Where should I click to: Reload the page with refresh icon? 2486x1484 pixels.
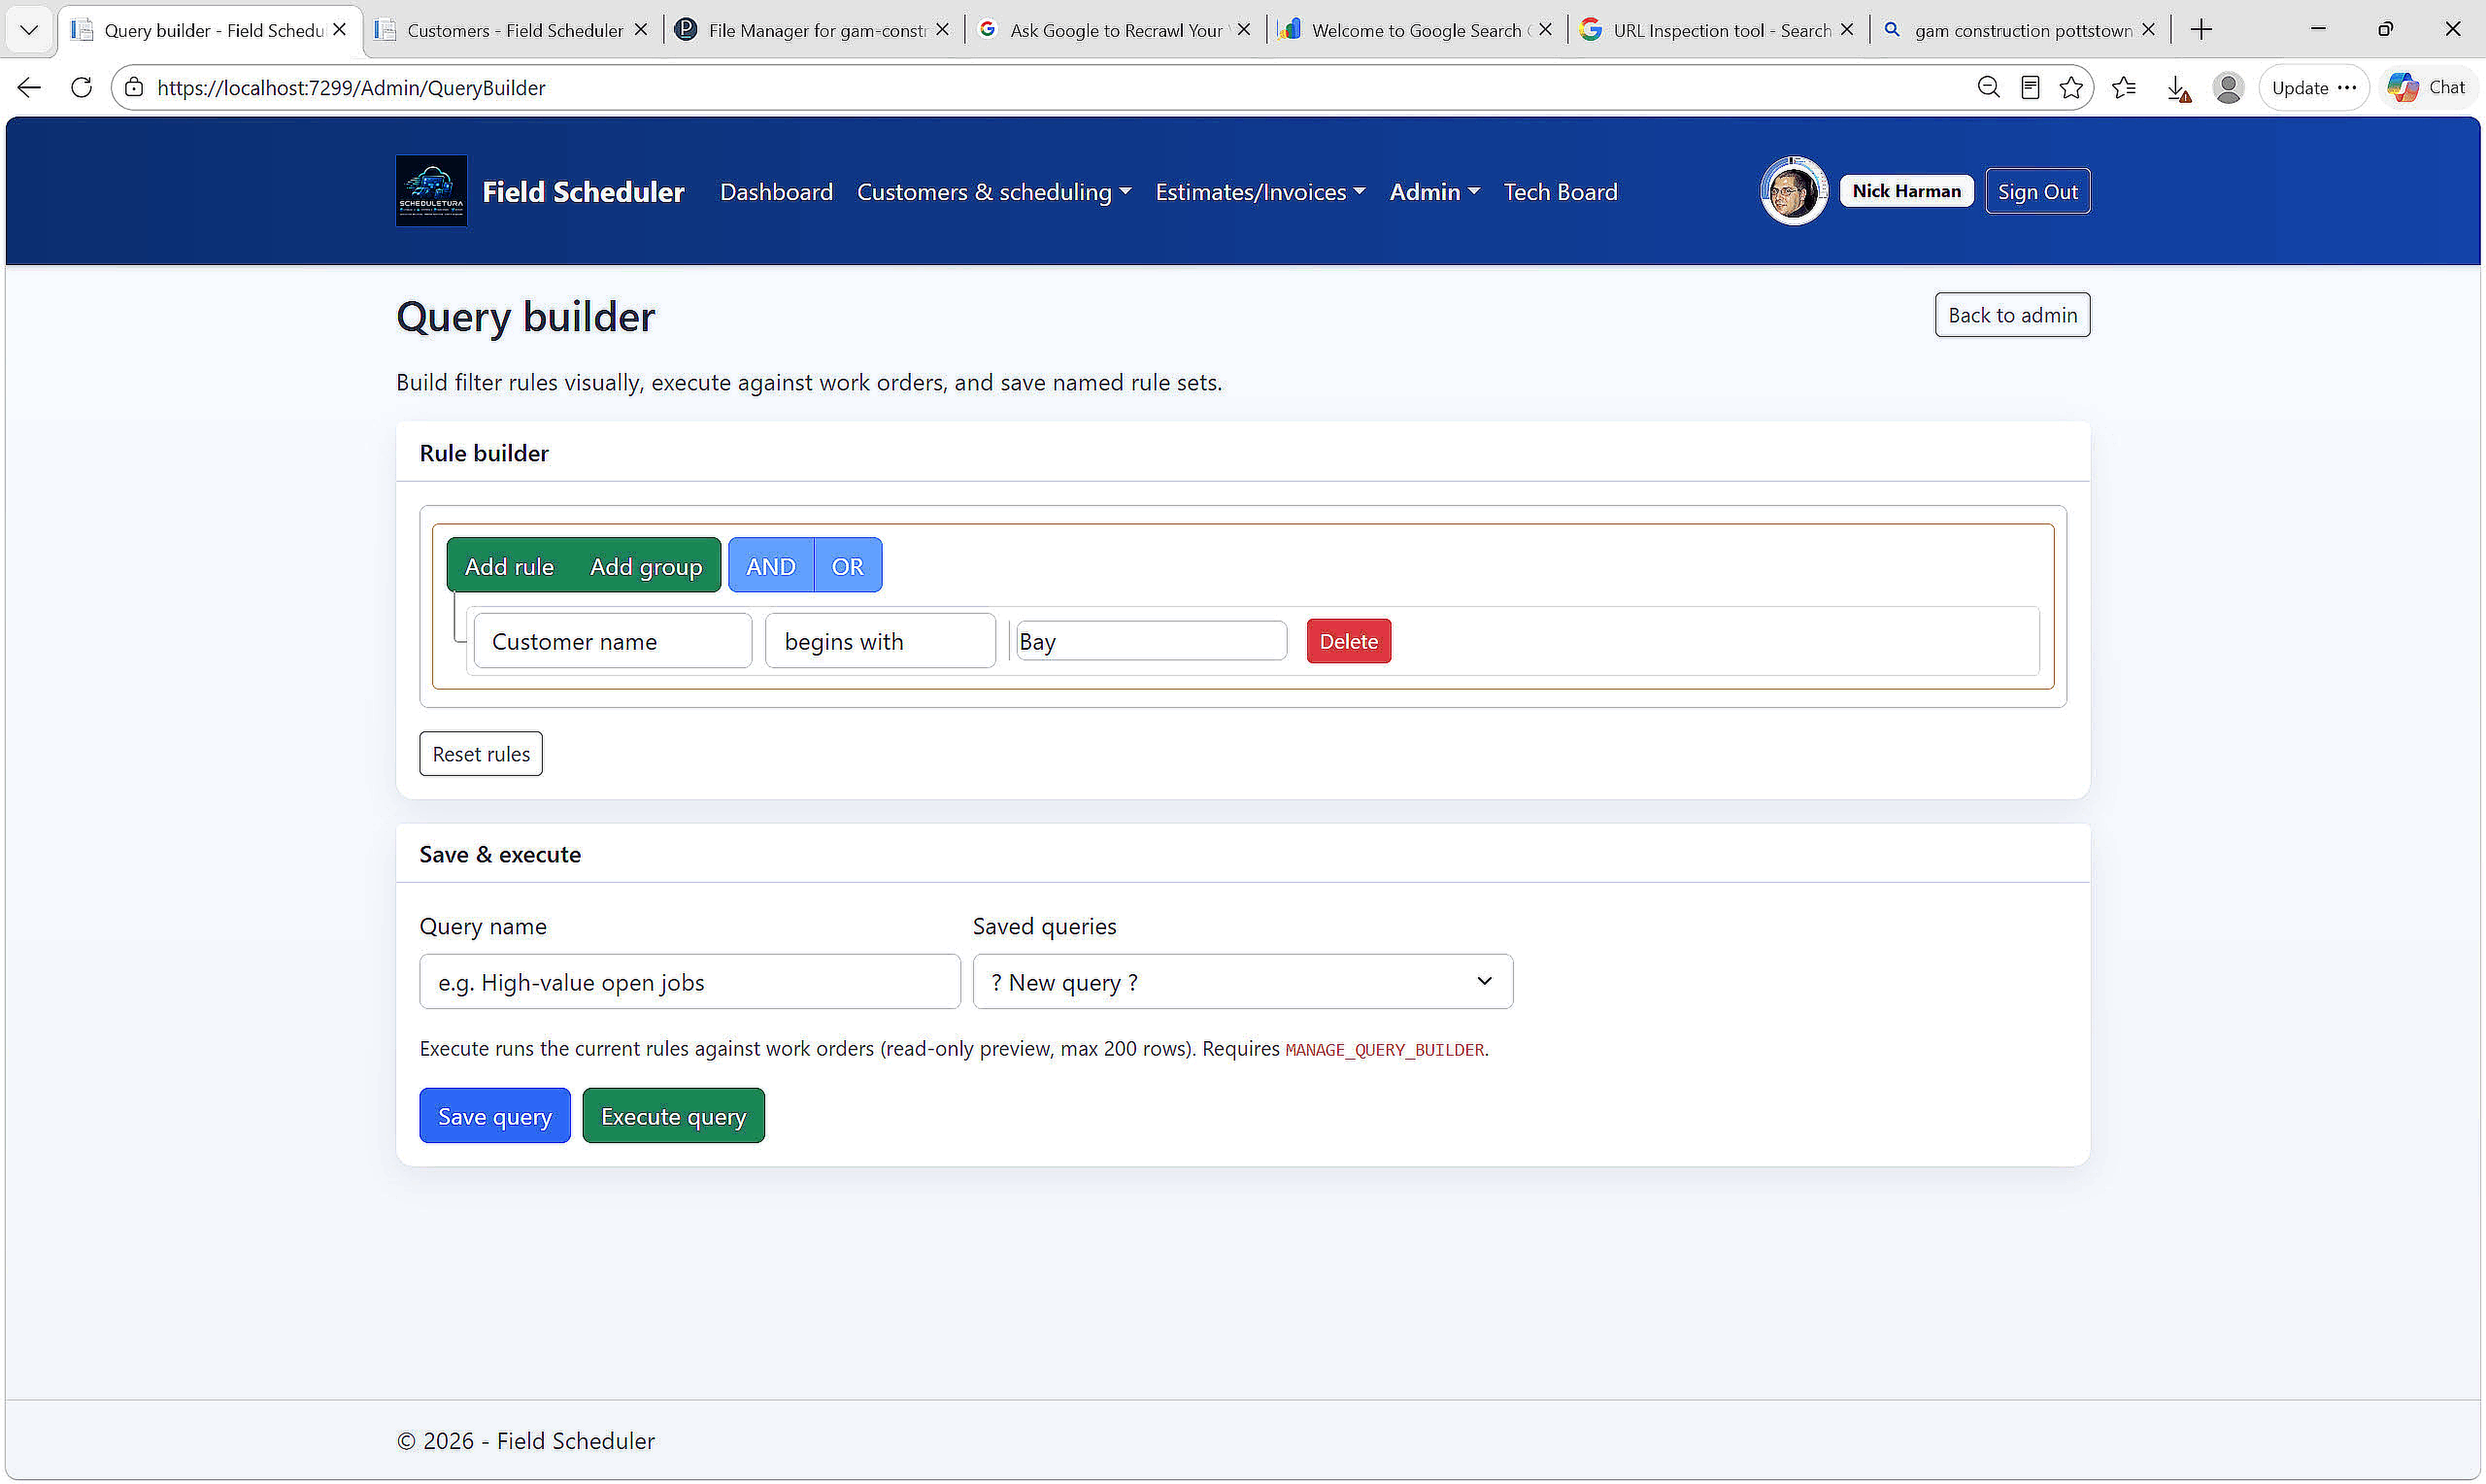coord(82,87)
